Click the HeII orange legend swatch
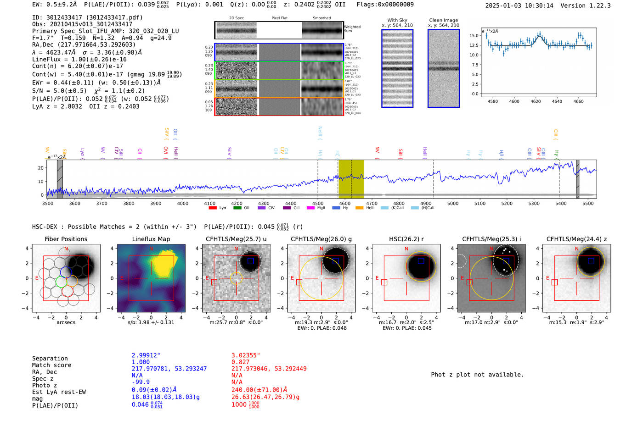This screenshot has height=437, width=643. pyautogui.click(x=360, y=208)
